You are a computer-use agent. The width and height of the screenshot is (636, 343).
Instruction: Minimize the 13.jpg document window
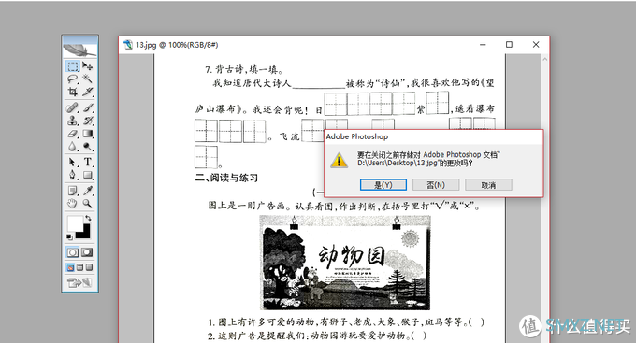click(x=483, y=45)
